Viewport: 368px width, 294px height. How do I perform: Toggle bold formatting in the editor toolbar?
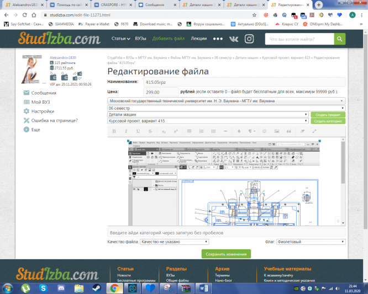point(114,131)
